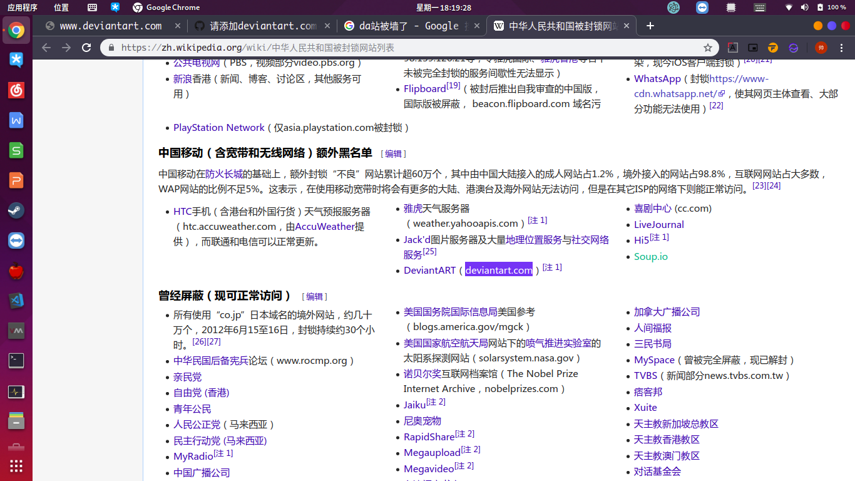
Task: Open Chrome's three-dot options menu
Action: coord(841,47)
